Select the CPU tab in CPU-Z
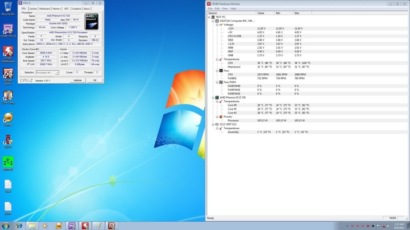This screenshot has width=410, height=230. pyautogui.click(x=24, y=9)
